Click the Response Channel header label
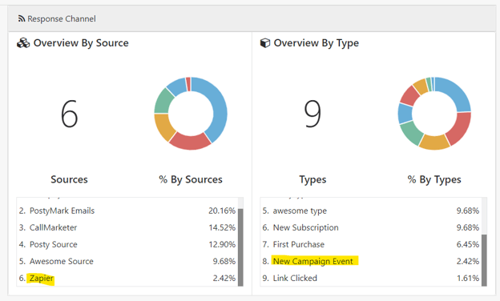 (x=62, y=18)
